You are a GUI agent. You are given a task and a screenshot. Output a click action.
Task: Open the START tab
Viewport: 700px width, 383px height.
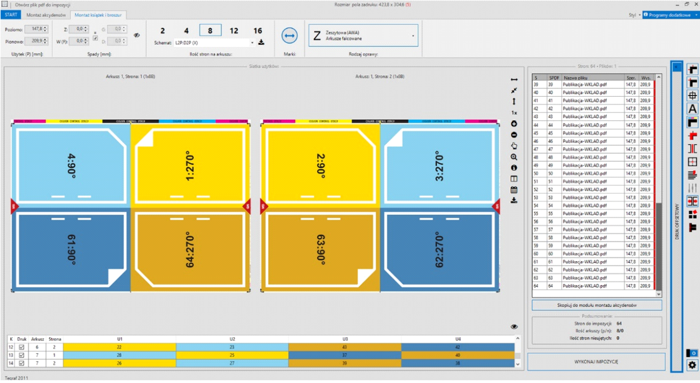(11, 15)
